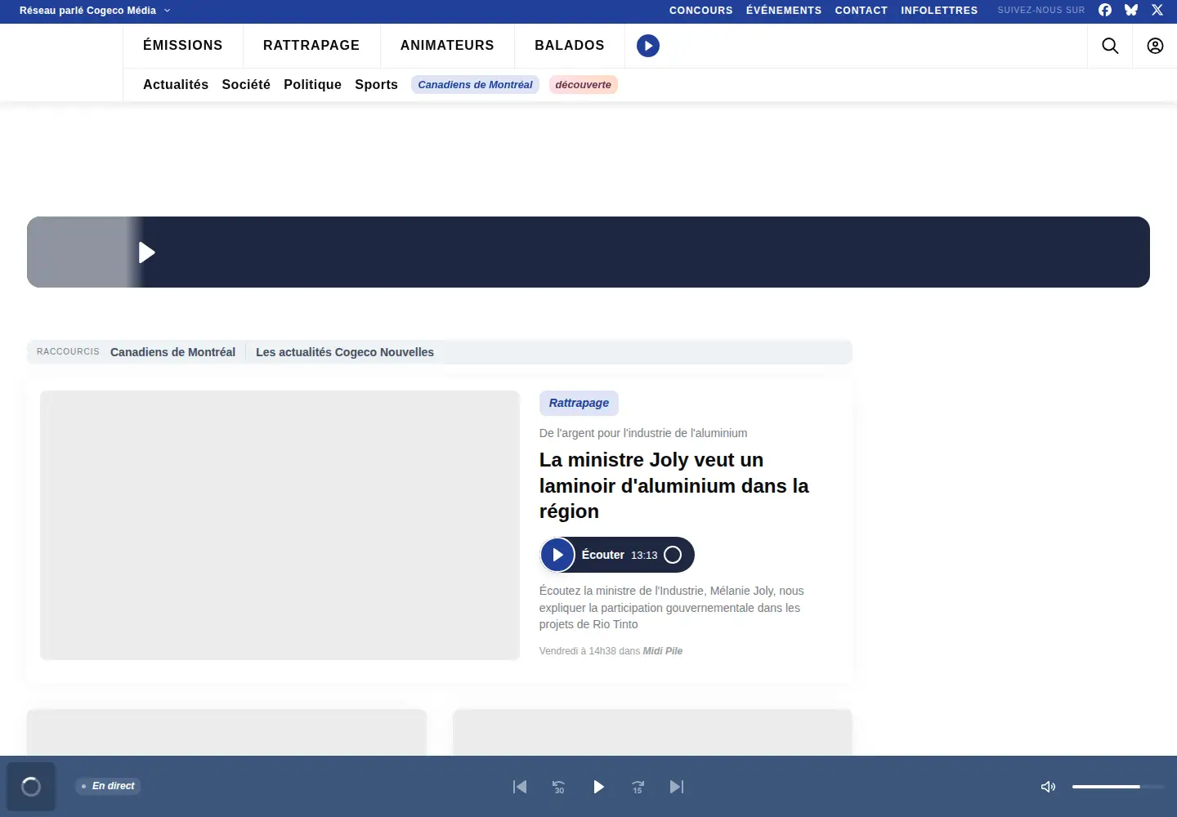Play the Joly aluminium interview audio
This screenshot has height=817, width=1177.
point(557,555)
